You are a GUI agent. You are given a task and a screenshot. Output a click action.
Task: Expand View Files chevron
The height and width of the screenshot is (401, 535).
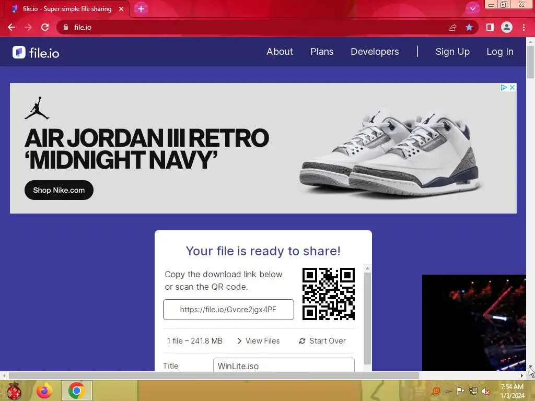point(239,341)
